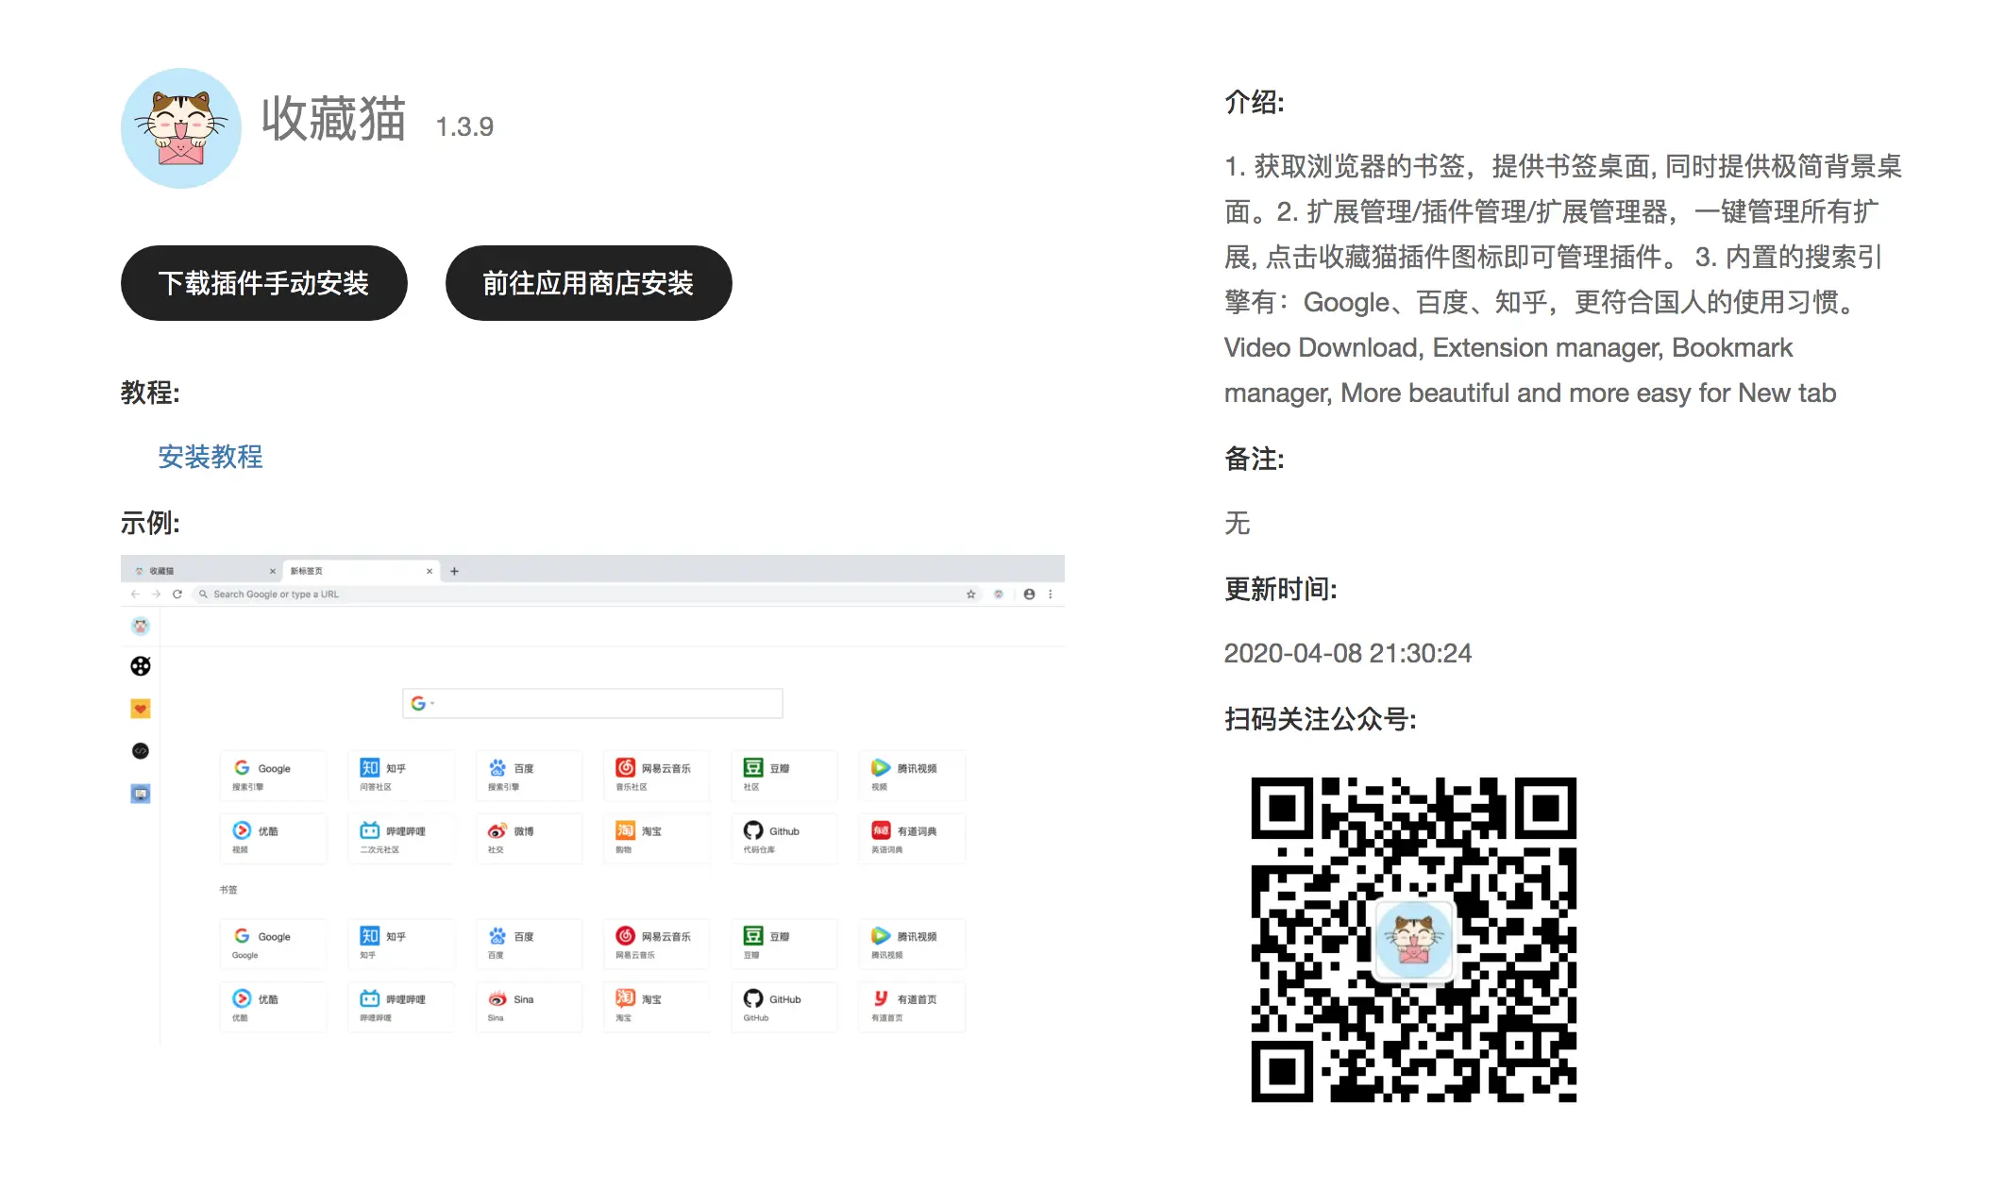
Task: Click the bookmark star in example address bar
Action: click(x=970, y=594)
